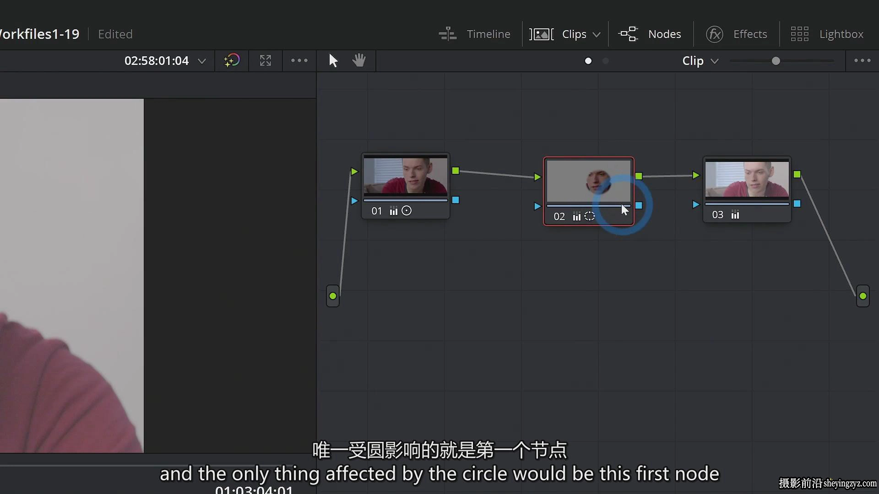Adjust node graph zoom slider
The height and width of the screenshot is (494, 879).
pyautogui.click(x=776, y=61)
